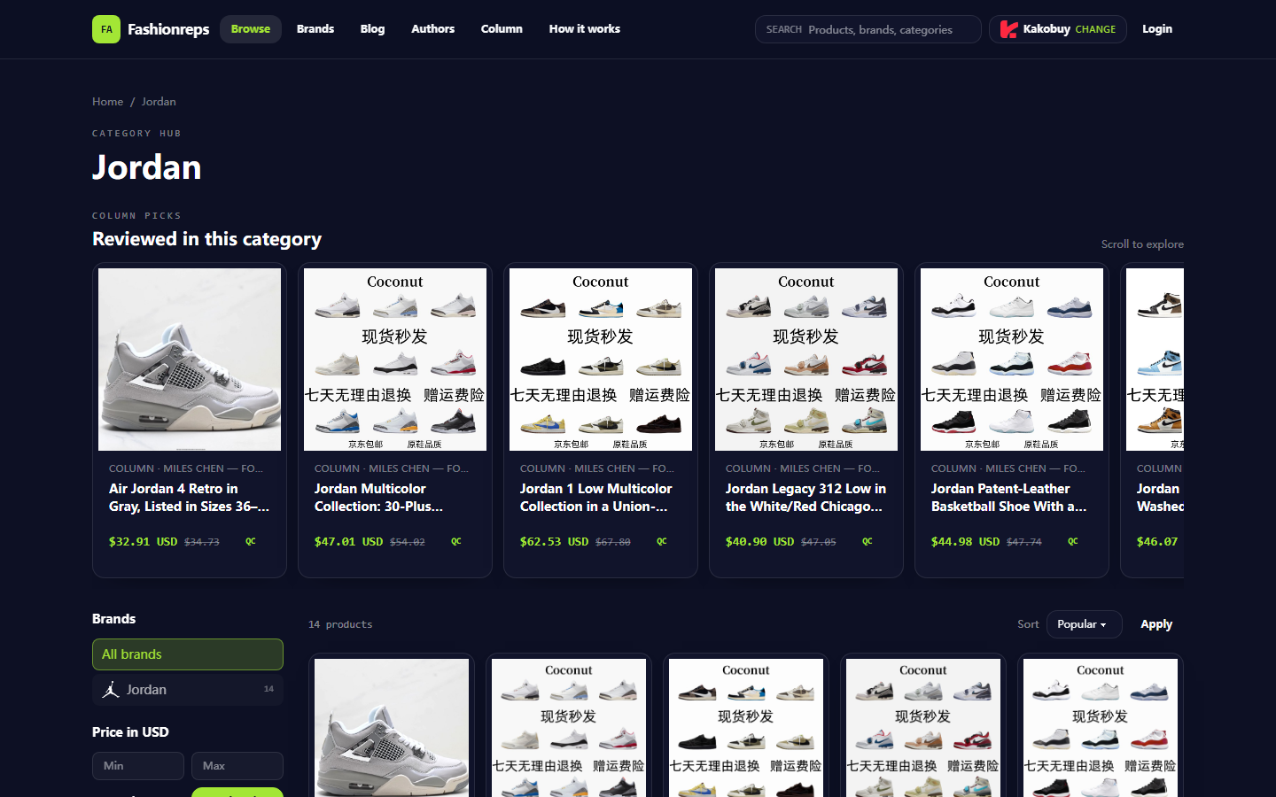The height and width of the screenshot is (797, 1276).
Task: Open Jordan Multicolor Collection review image
Action: [x=395, y=360]
